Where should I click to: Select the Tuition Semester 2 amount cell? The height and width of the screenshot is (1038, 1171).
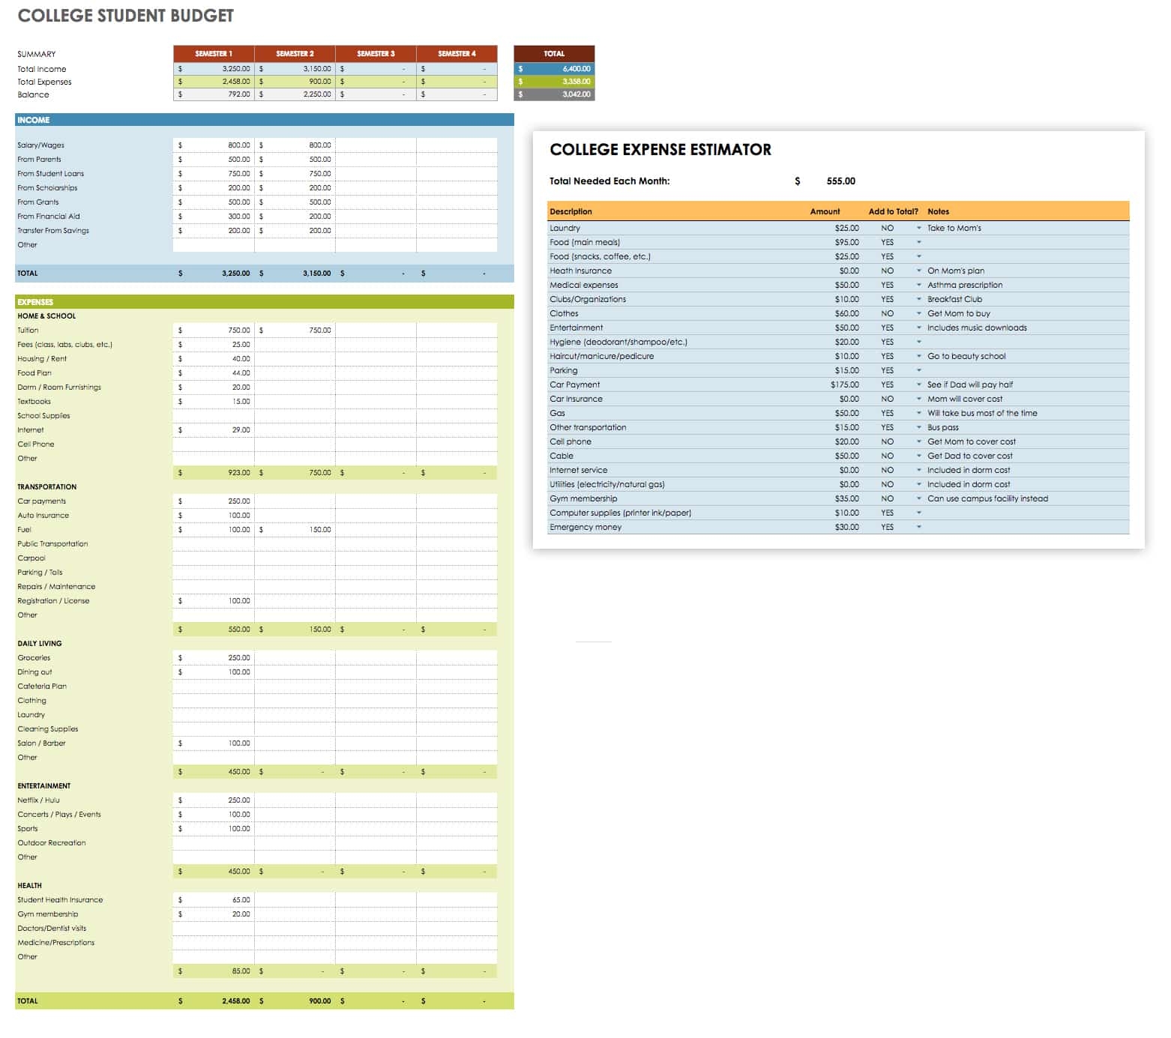click(295, 331)
